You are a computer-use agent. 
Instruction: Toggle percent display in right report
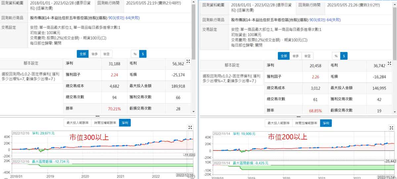[x=336, y=56]
